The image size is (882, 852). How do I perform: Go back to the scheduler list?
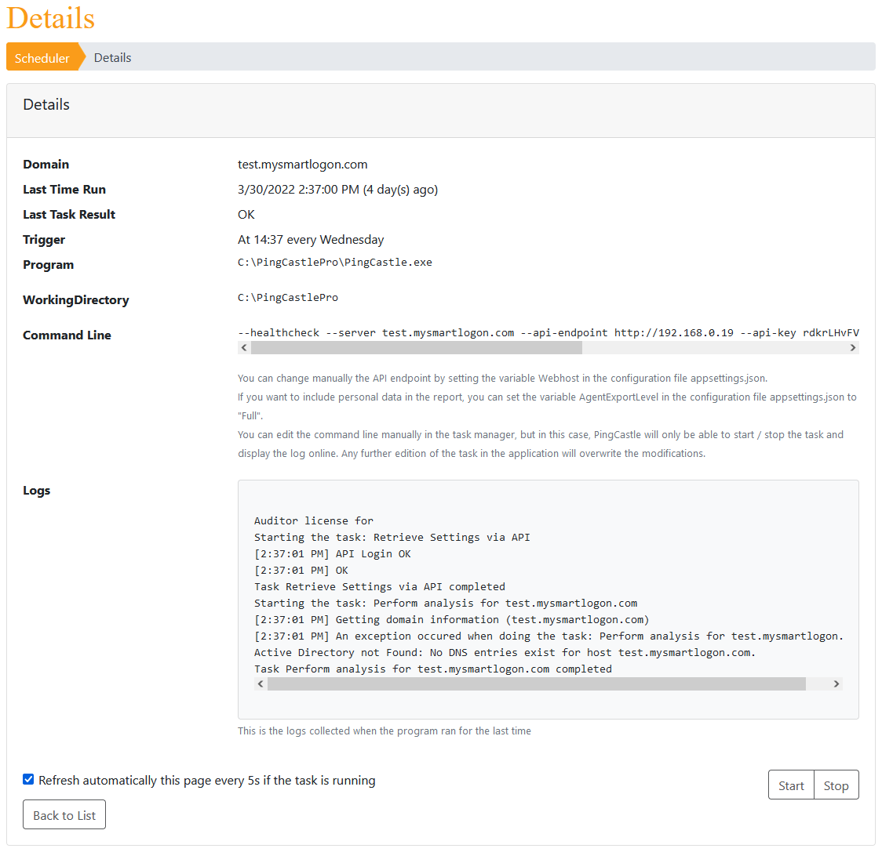64,815
